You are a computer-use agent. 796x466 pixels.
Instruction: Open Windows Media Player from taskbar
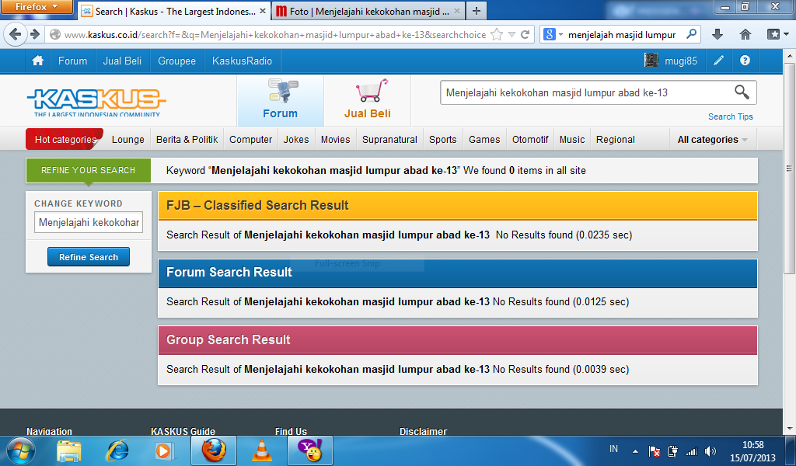coord(164,450)
